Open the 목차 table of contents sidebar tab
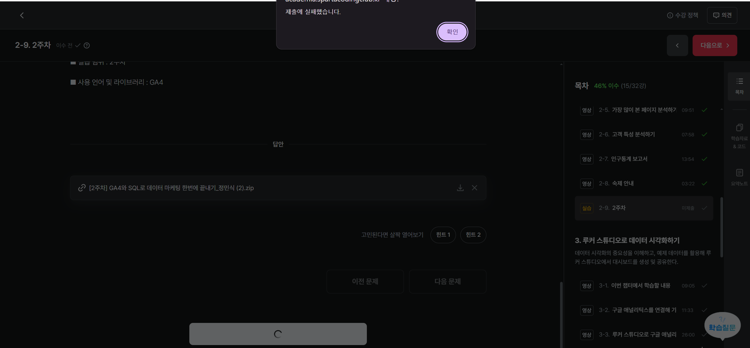This screenshot has height=348, width=750. (x=739, y=86)
